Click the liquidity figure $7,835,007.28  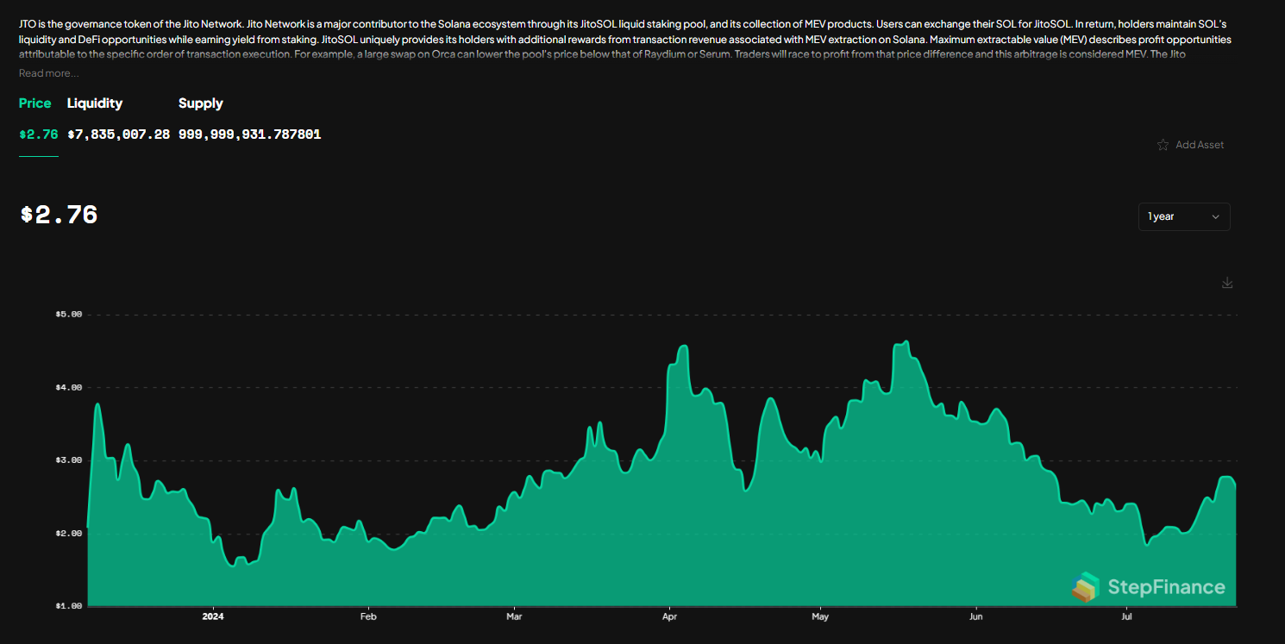[120, 134]
